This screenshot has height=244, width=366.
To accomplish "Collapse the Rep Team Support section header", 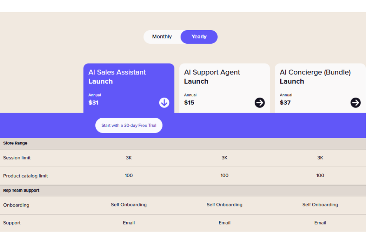I will pyautogui.click(x=183, y=190).
